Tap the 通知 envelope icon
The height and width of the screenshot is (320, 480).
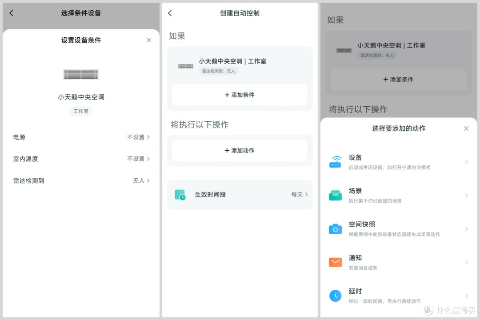click(x=335, y=262)
